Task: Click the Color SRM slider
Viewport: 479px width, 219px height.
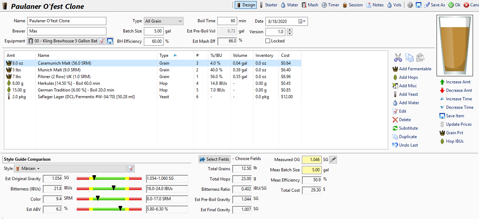Action: click(109, 199)
